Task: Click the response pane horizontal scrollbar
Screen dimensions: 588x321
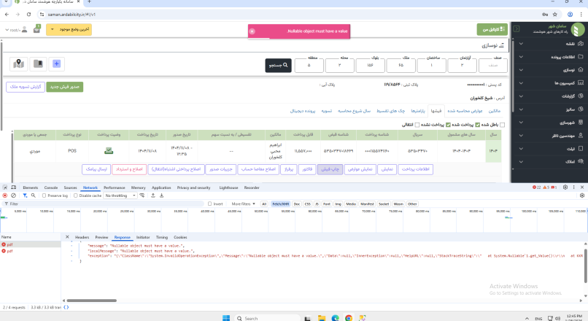Action: 92,301
